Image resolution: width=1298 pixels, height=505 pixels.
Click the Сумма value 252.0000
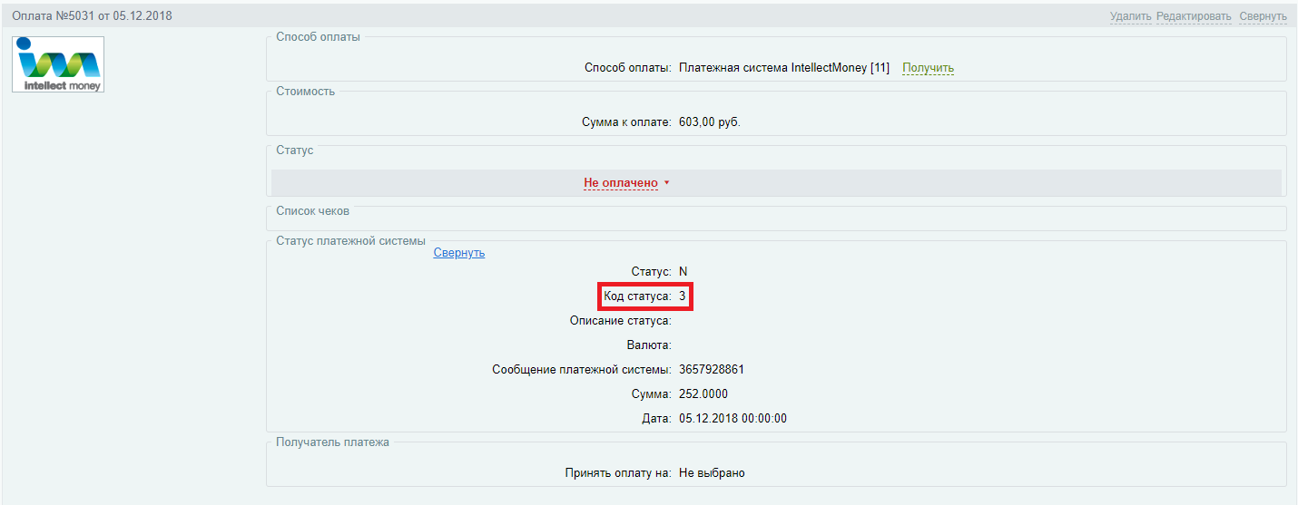pos(703,394)
